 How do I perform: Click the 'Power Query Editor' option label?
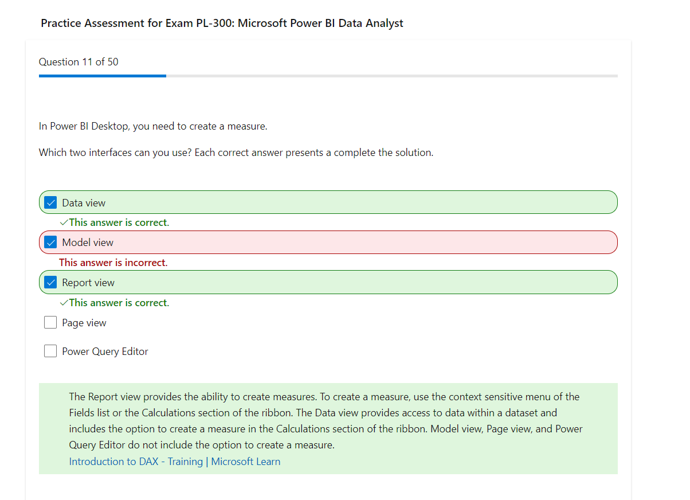click(x=105, y=351)
